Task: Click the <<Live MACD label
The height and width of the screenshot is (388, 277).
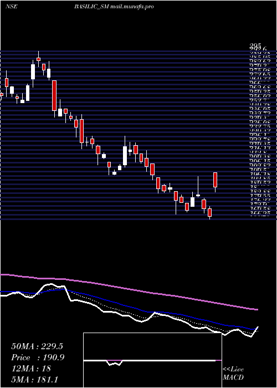Action: tap(233, 374)
